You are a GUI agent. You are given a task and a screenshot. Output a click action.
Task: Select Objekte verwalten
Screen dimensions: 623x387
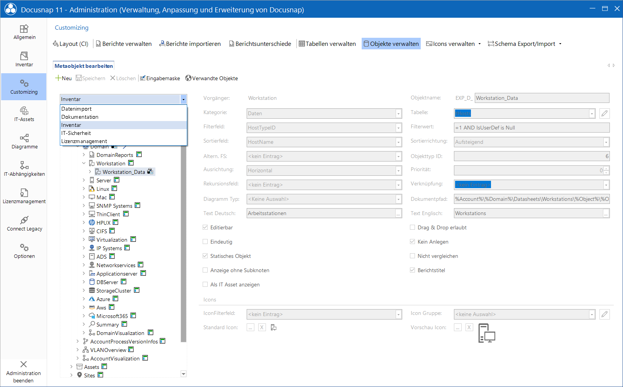coord(391,44)
